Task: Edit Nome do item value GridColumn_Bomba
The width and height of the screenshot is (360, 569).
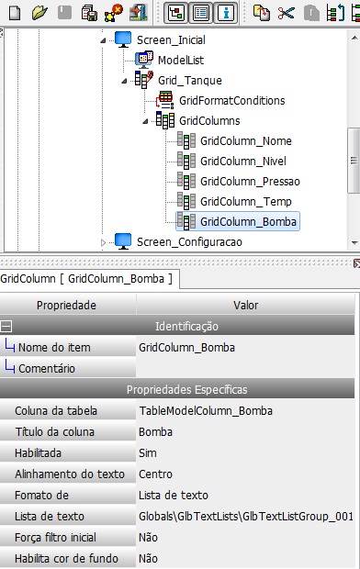Action: pyautogui.click(x=245, y=348)
